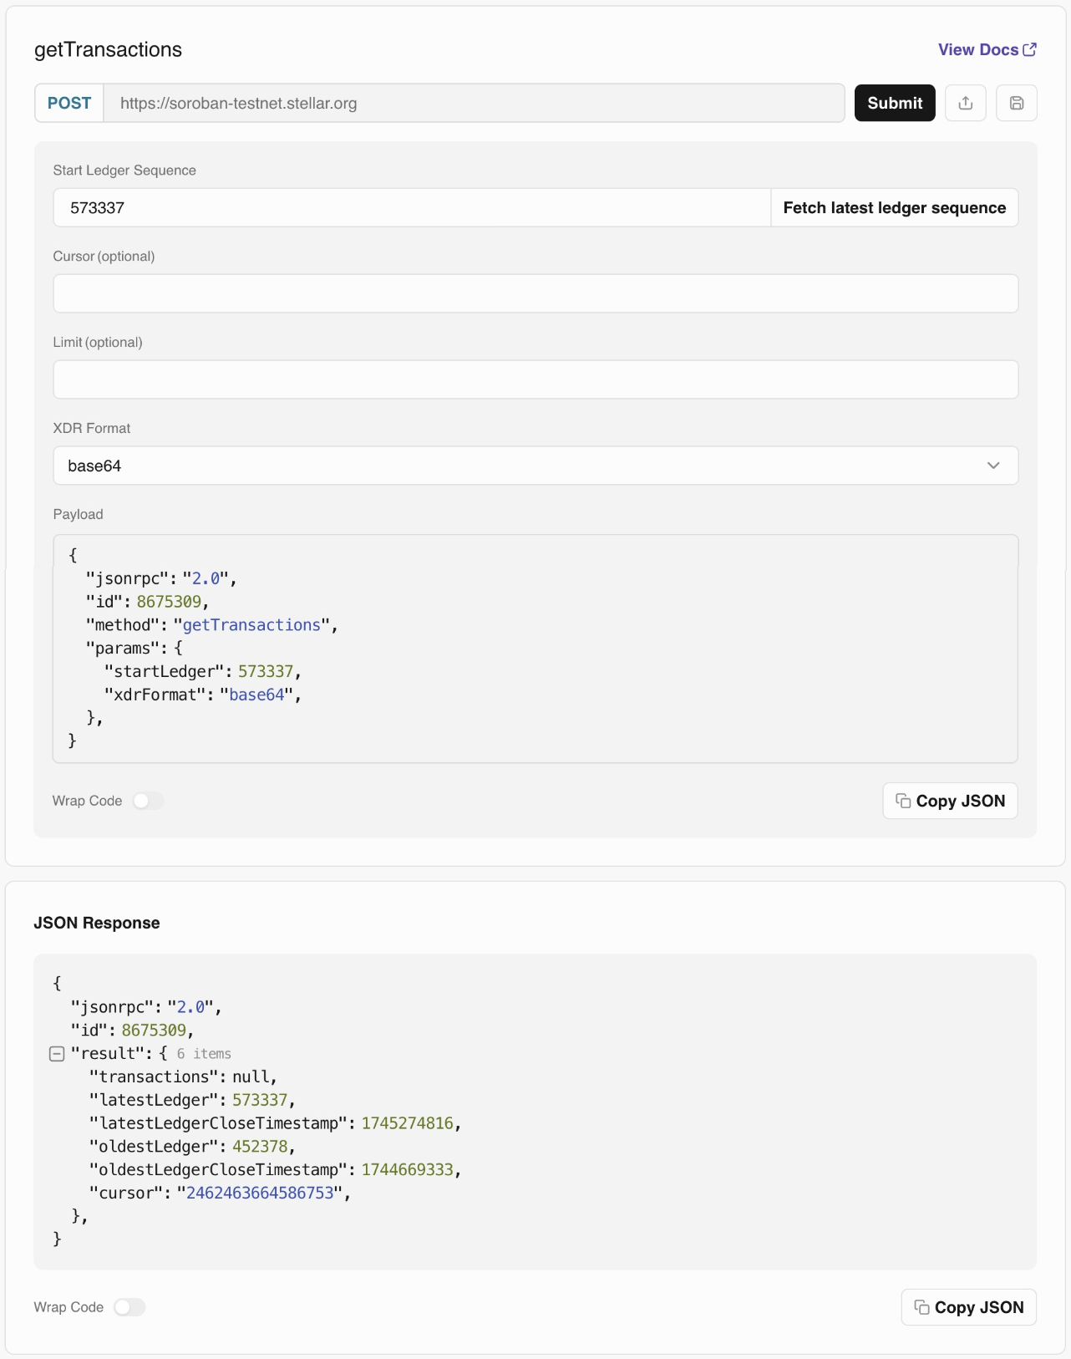Click the copy icon on the response Copy JSON
The image size is (1071, 1359).
[921, 1307]
